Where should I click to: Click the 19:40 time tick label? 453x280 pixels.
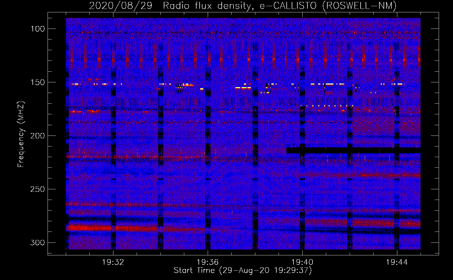[x=302, y=262]
